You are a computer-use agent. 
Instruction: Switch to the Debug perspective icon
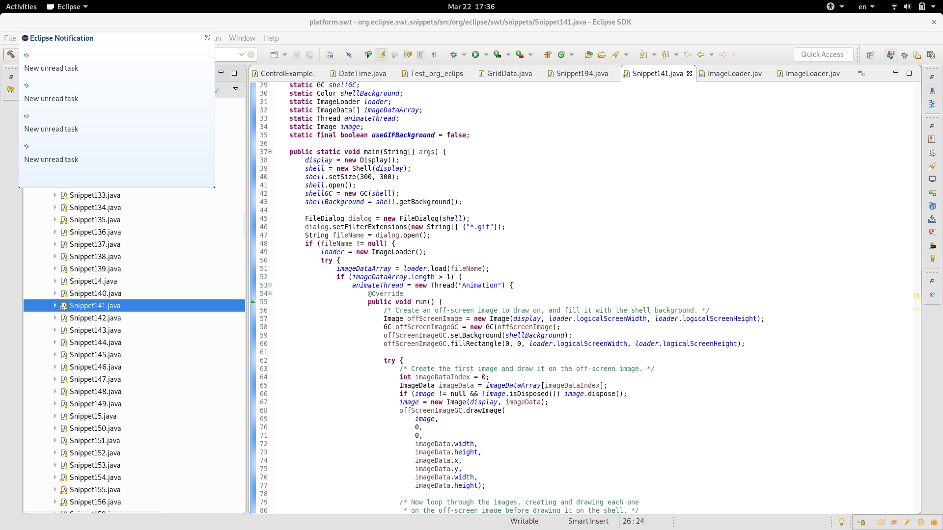coord(904,55)
